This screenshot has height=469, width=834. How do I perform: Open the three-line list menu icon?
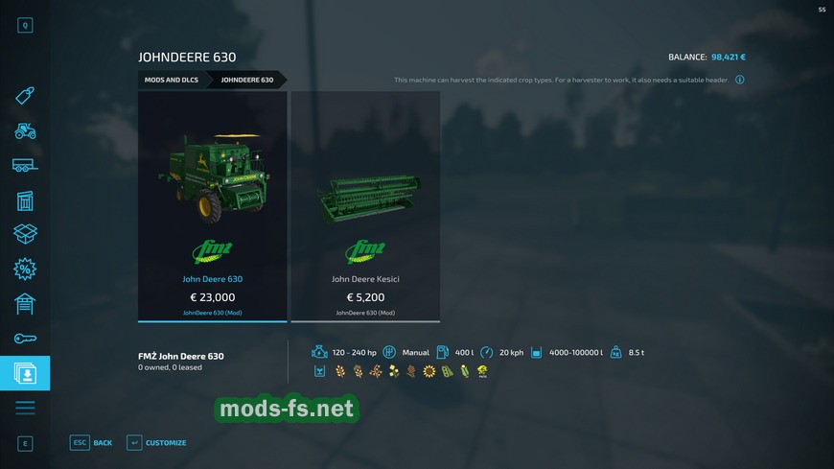pyautogui.click(x=25, y=408)
